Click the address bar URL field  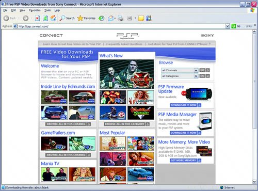tap(120, 26)
